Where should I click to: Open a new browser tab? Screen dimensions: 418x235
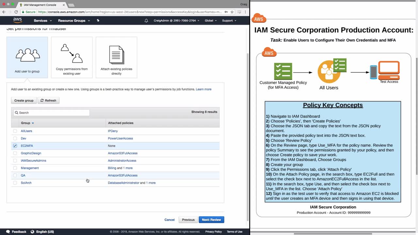coord(71,5)
